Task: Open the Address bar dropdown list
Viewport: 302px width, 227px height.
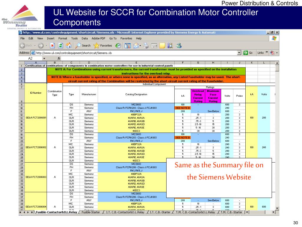Action: point(239,53)
